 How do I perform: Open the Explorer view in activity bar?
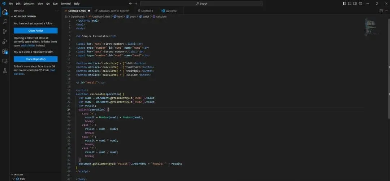click(x=5, y=12)
